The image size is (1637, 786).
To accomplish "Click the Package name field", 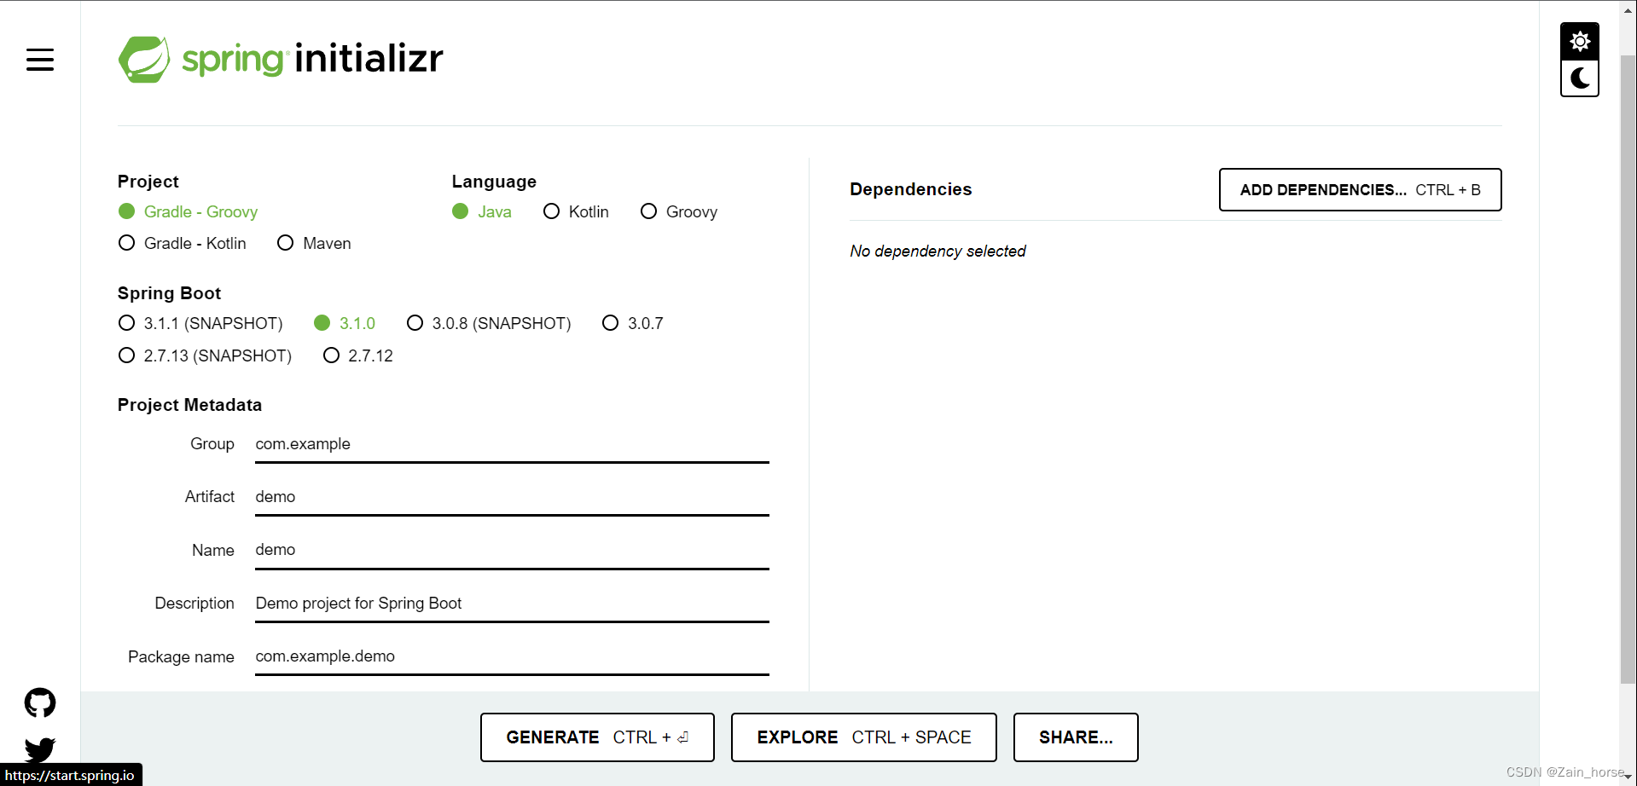I will click(x=512, y=656).
